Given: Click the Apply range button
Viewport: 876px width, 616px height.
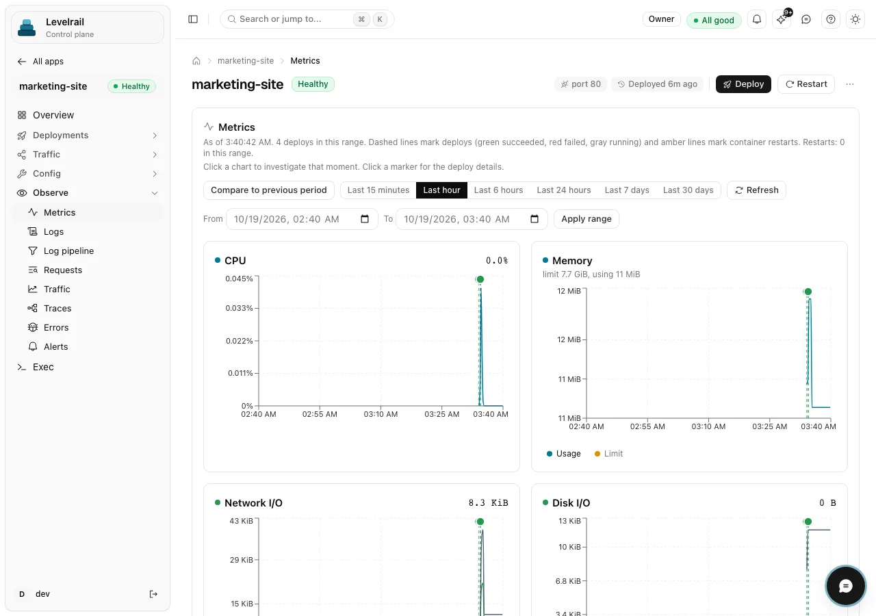Looking at the screenshot, I should (x=587, y=219).
